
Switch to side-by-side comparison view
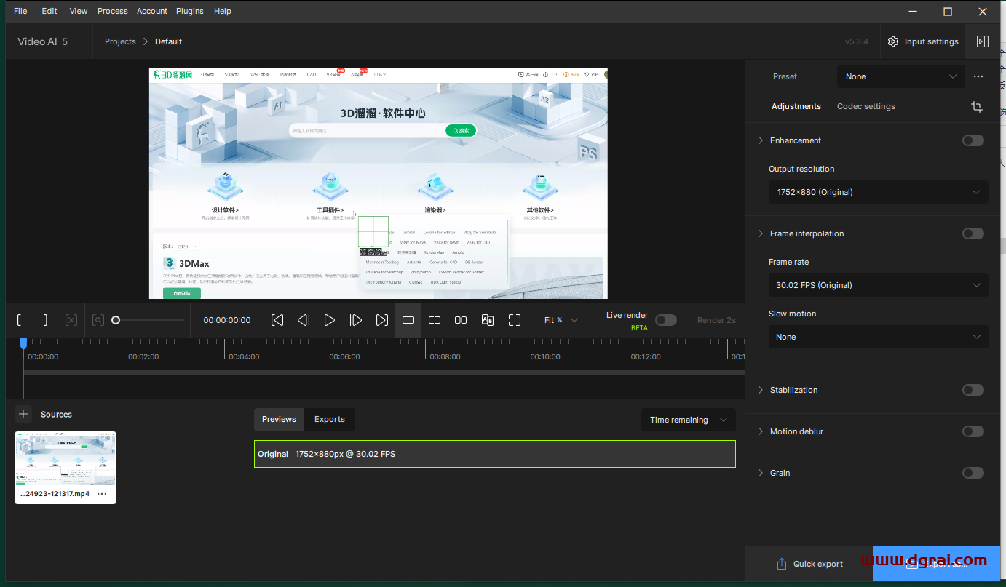point(461,320)
